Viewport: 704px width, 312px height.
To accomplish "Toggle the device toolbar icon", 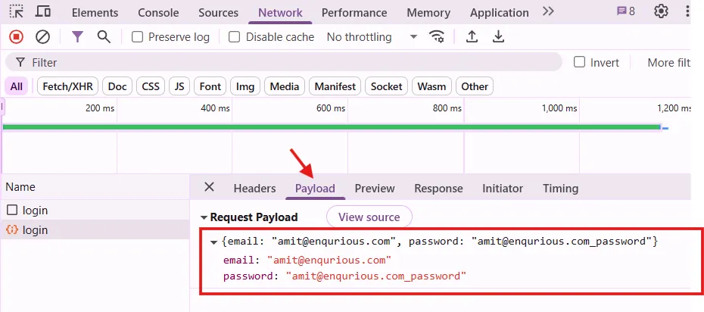I will point(43,11).
